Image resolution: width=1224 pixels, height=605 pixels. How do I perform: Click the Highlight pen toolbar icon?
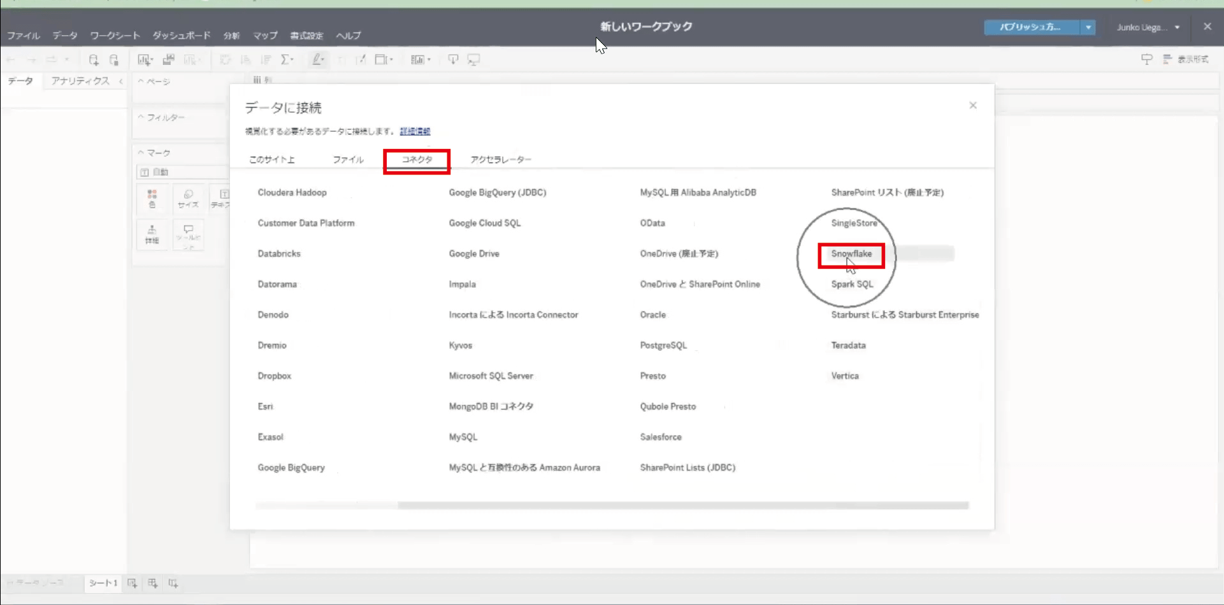317,60
